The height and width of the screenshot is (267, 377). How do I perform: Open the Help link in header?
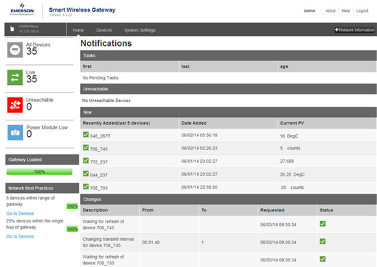(345, 11)
